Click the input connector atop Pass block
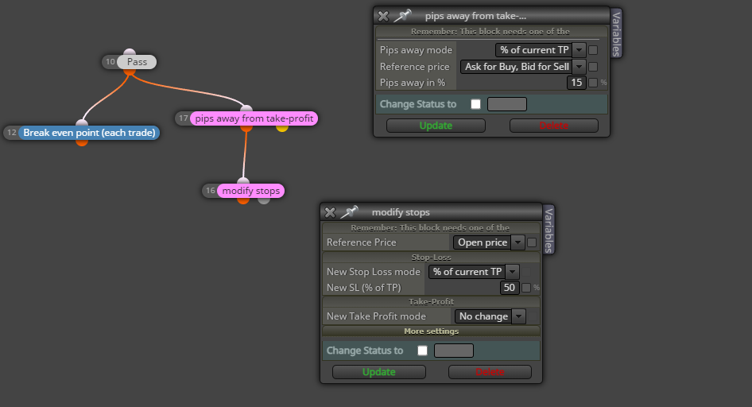The image size is (752, 407). tap(130, 52)
